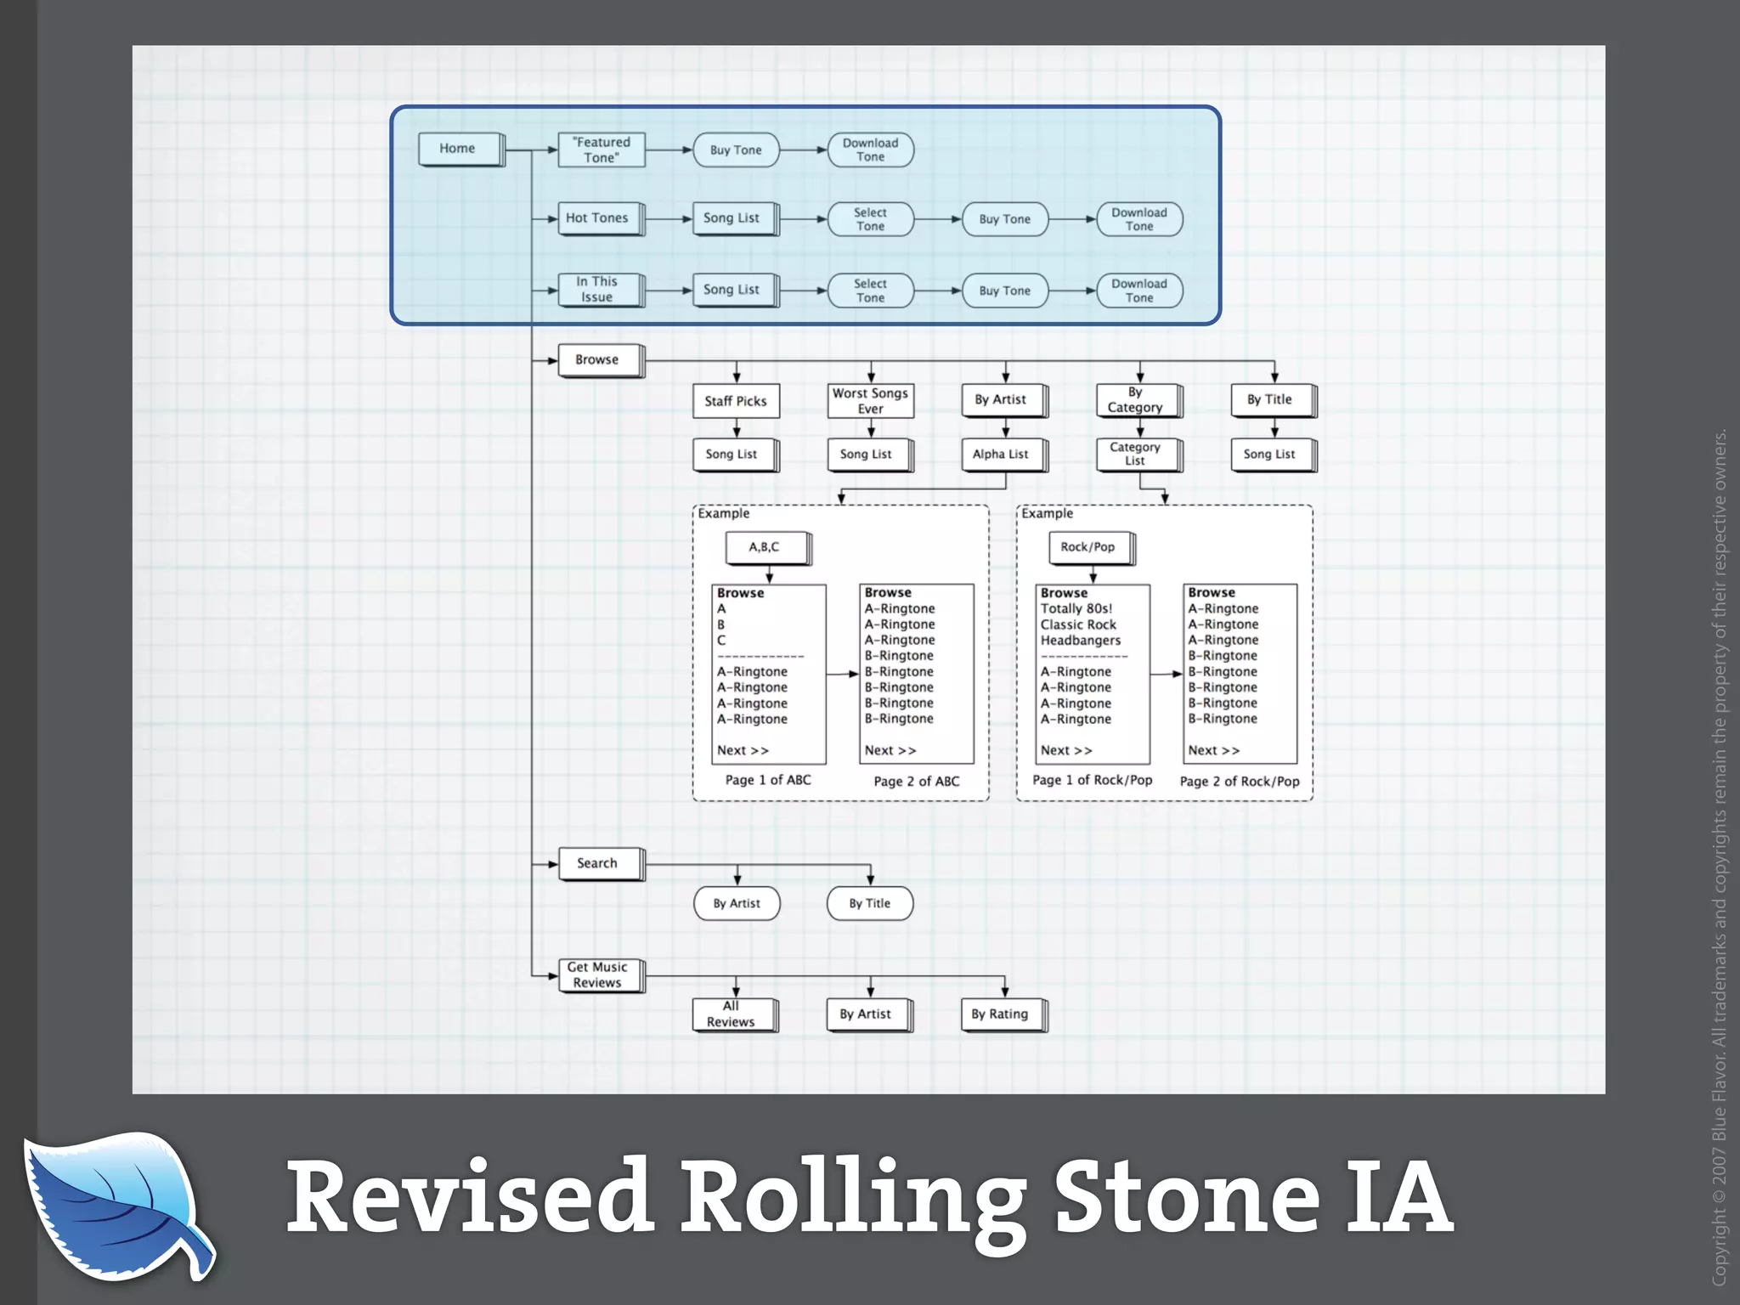Open the Staff Picks node
The image size is (1740, 1305).
click(735, 401)
